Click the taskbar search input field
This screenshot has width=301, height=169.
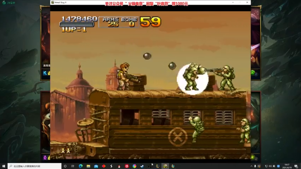pyautogui.click(x=34, y=166)
